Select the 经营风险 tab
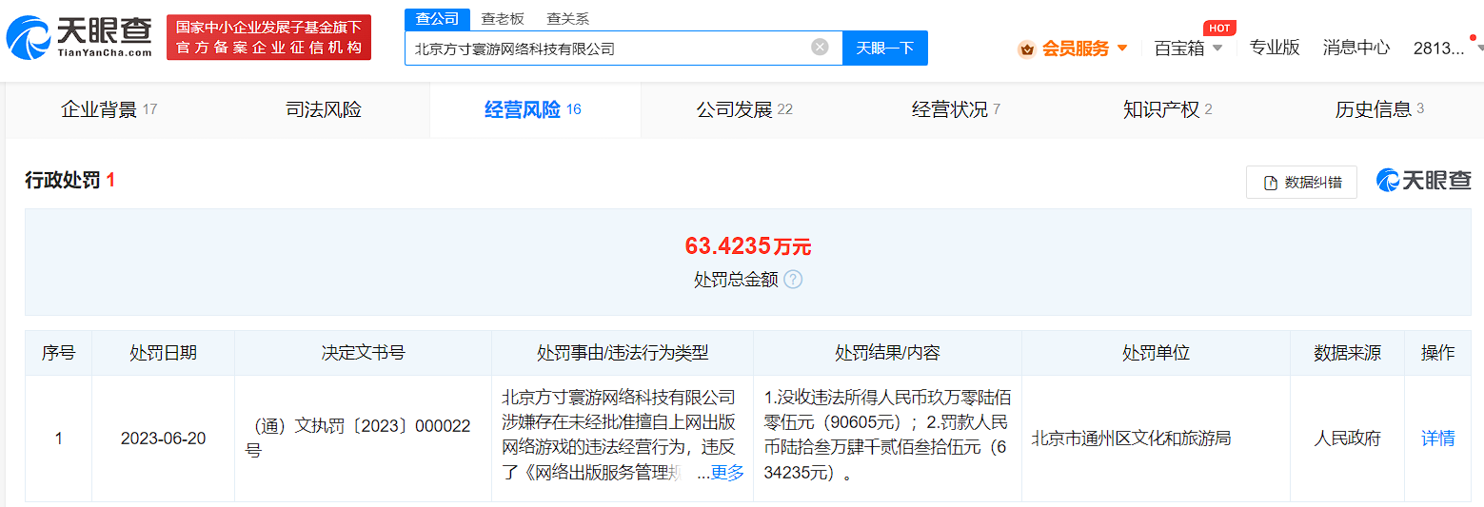Viewport: 1484px width, 507px height. point(534,109)
